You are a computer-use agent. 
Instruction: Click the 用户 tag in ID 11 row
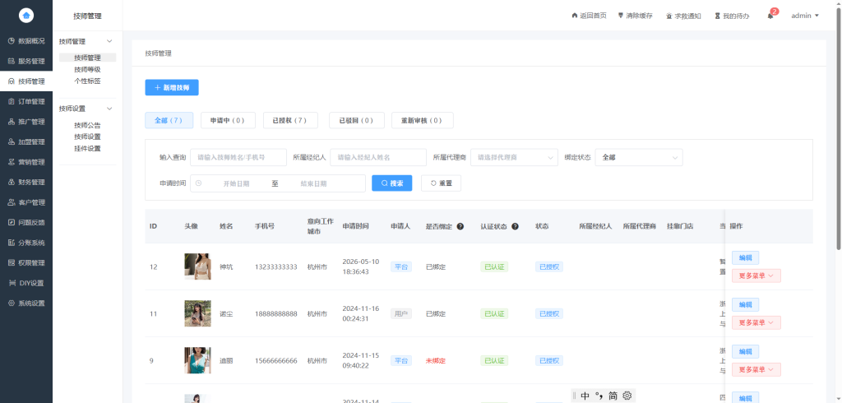coord(401,314)
